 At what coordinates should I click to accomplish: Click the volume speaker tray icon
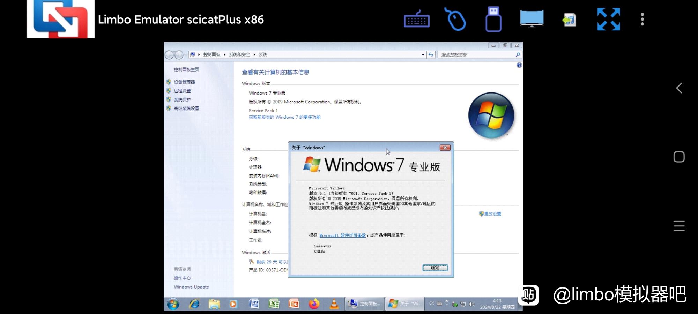pos(471,304)
